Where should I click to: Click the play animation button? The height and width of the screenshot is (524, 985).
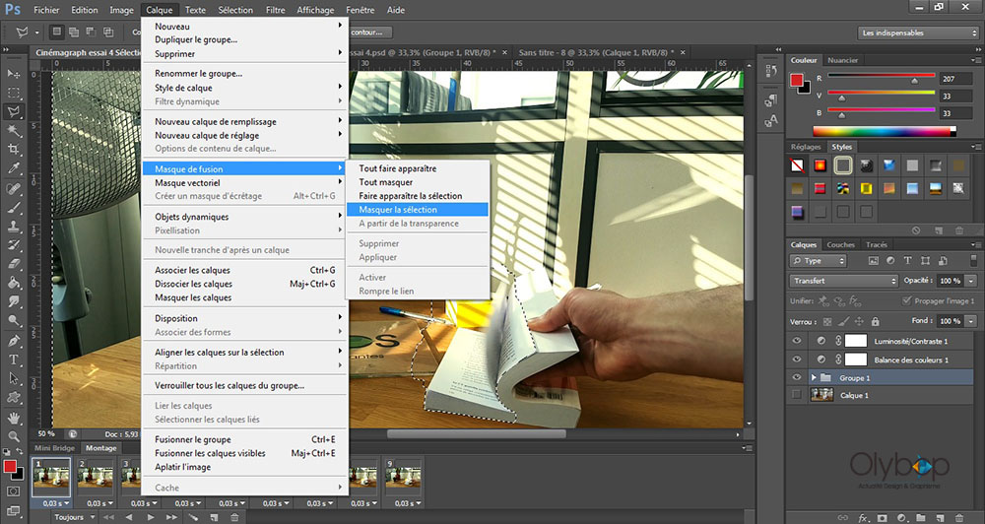[150, 517]
